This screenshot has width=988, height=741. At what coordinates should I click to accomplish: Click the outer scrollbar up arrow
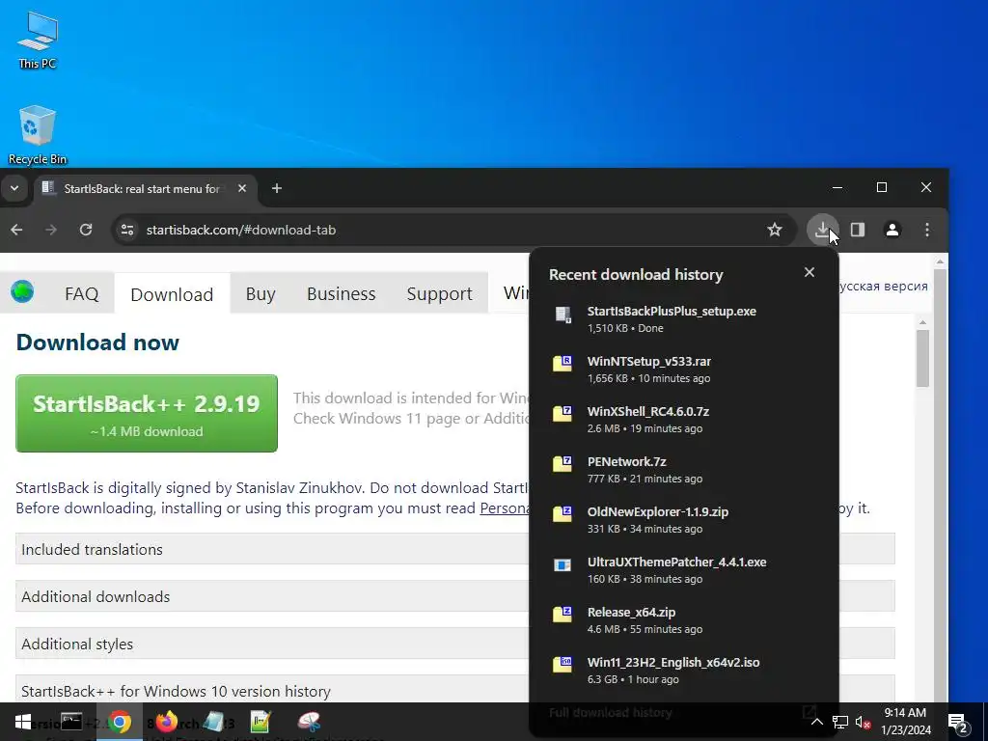(940, 261)
